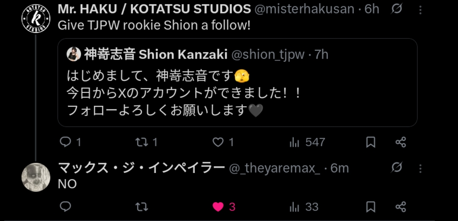This screenshot has height=221, width=458.
Task: Open @misterhakusan profile handle
Action: coord(304,9)
